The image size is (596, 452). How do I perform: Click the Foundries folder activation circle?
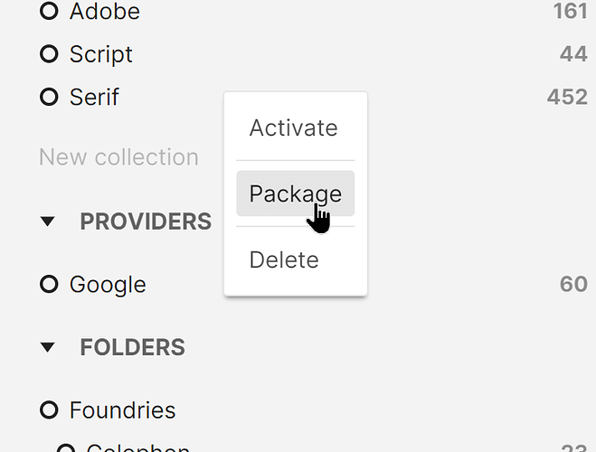tap(49, 410)
